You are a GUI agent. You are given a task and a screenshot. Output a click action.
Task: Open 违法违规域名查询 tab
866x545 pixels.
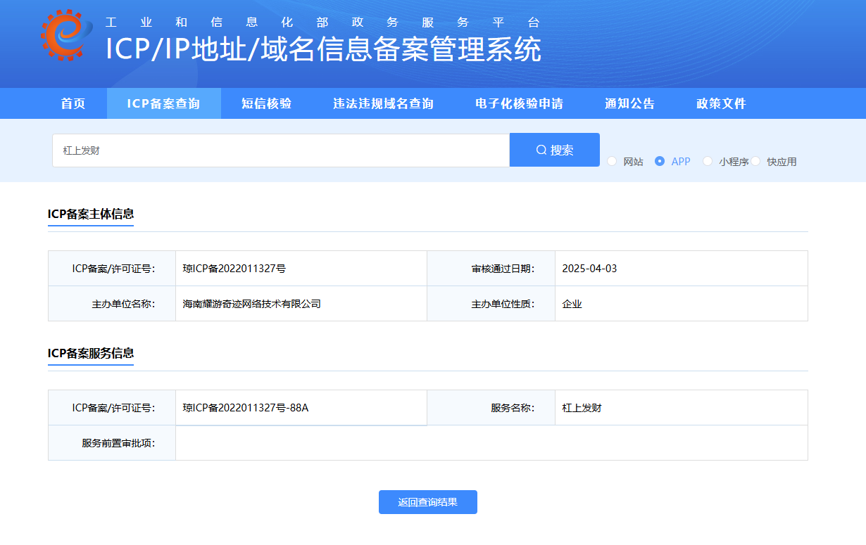tap(383, 103)
